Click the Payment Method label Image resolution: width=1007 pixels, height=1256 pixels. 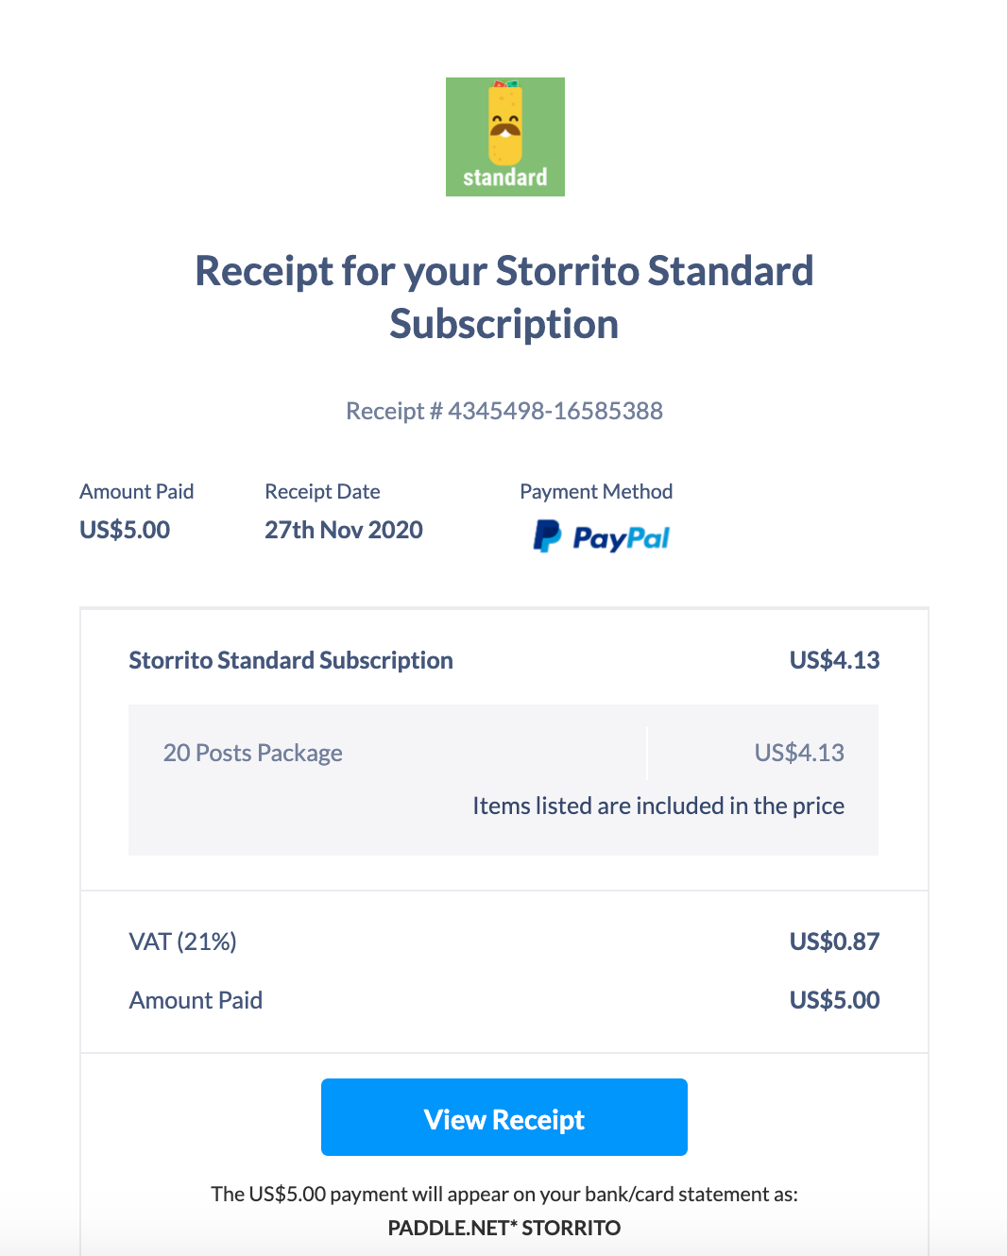pyautogui.click(x=596, y=491)
